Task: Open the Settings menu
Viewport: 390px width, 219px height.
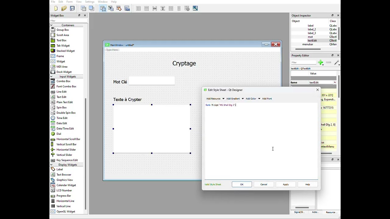Action: click(x=90, y=2)
